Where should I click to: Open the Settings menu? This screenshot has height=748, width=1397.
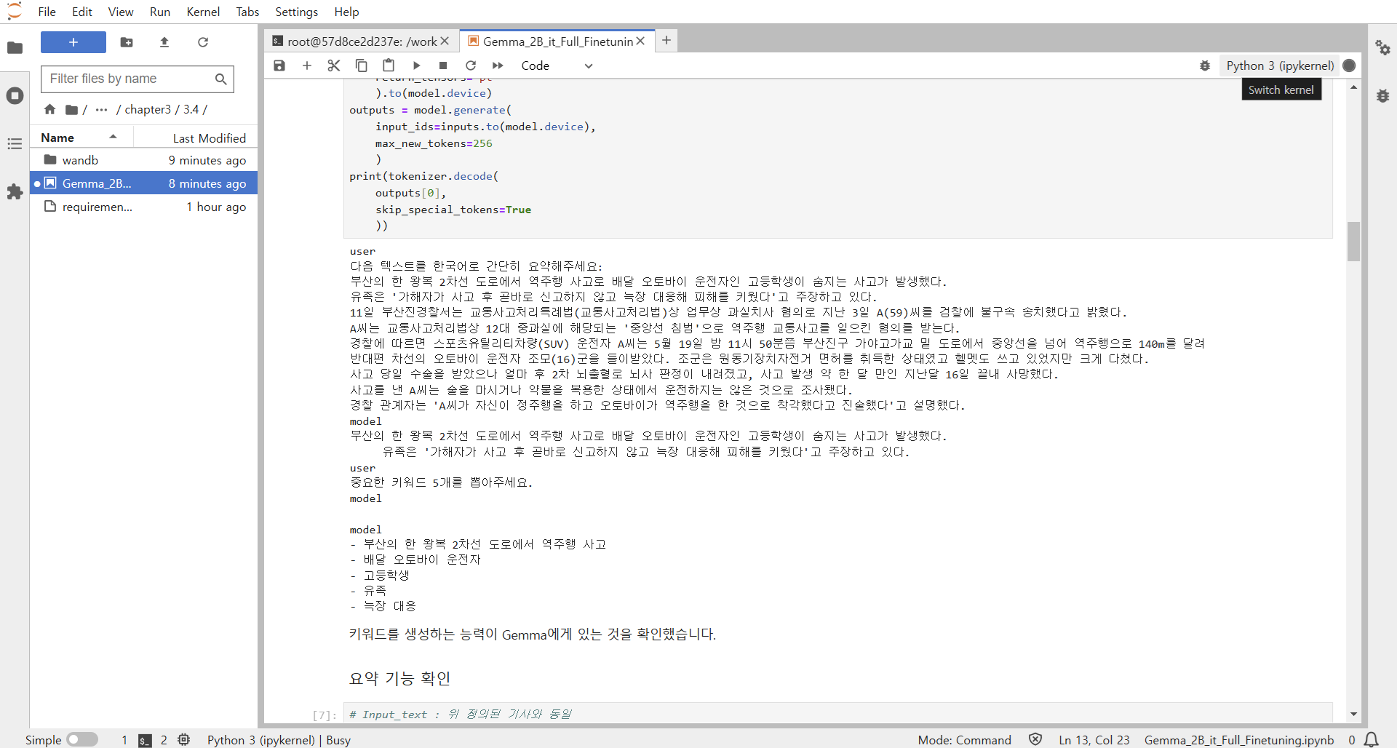(297, 12)
